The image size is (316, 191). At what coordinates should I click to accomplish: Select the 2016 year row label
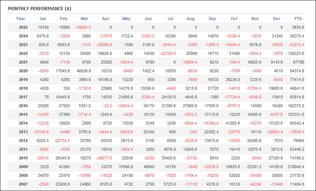[24, 106]
